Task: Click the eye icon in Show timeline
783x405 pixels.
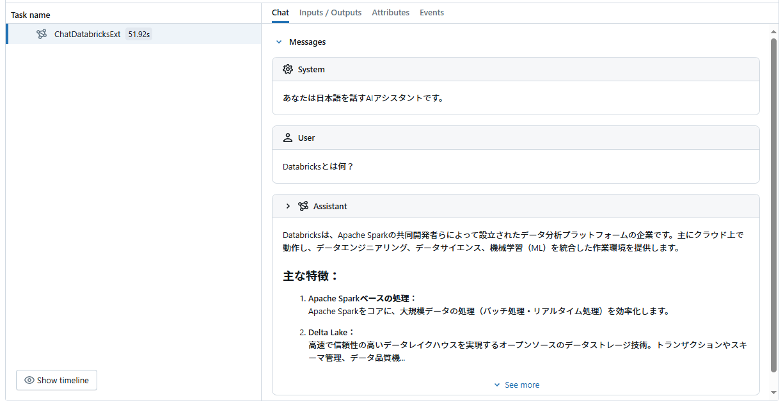Action: tap(29, 380)
